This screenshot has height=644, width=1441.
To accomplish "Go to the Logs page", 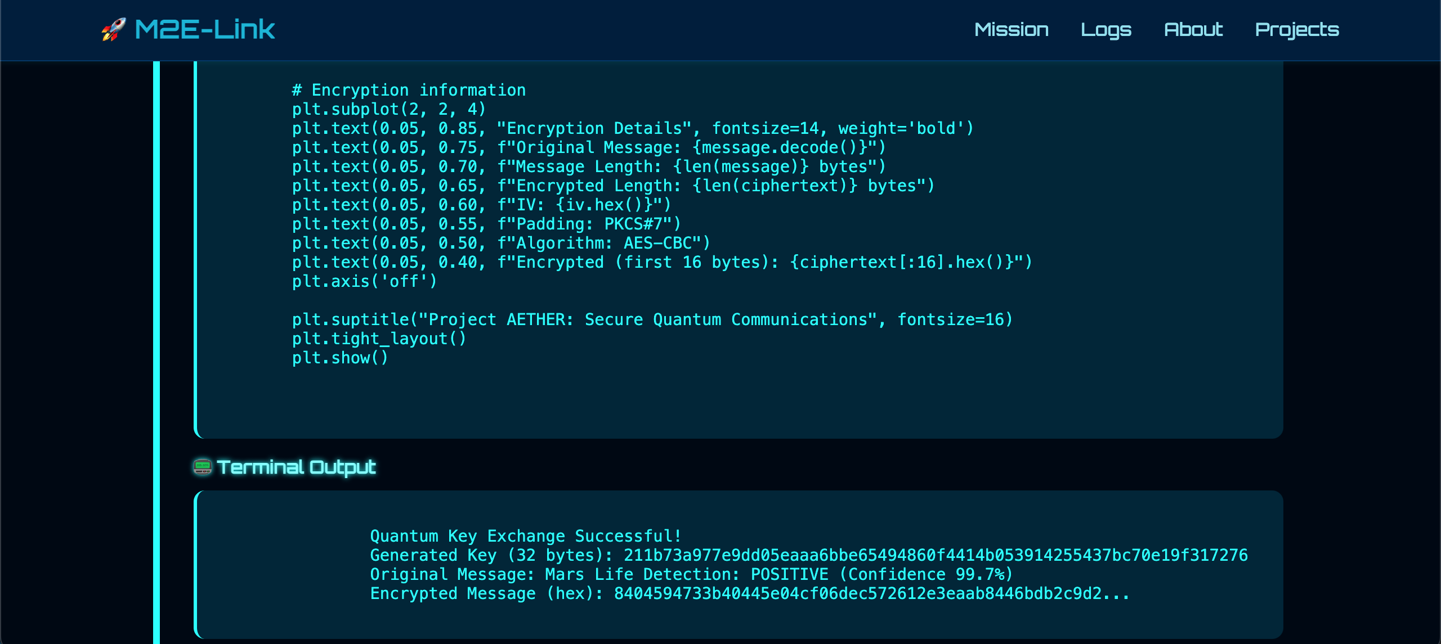I will [x=1106, y=29].
